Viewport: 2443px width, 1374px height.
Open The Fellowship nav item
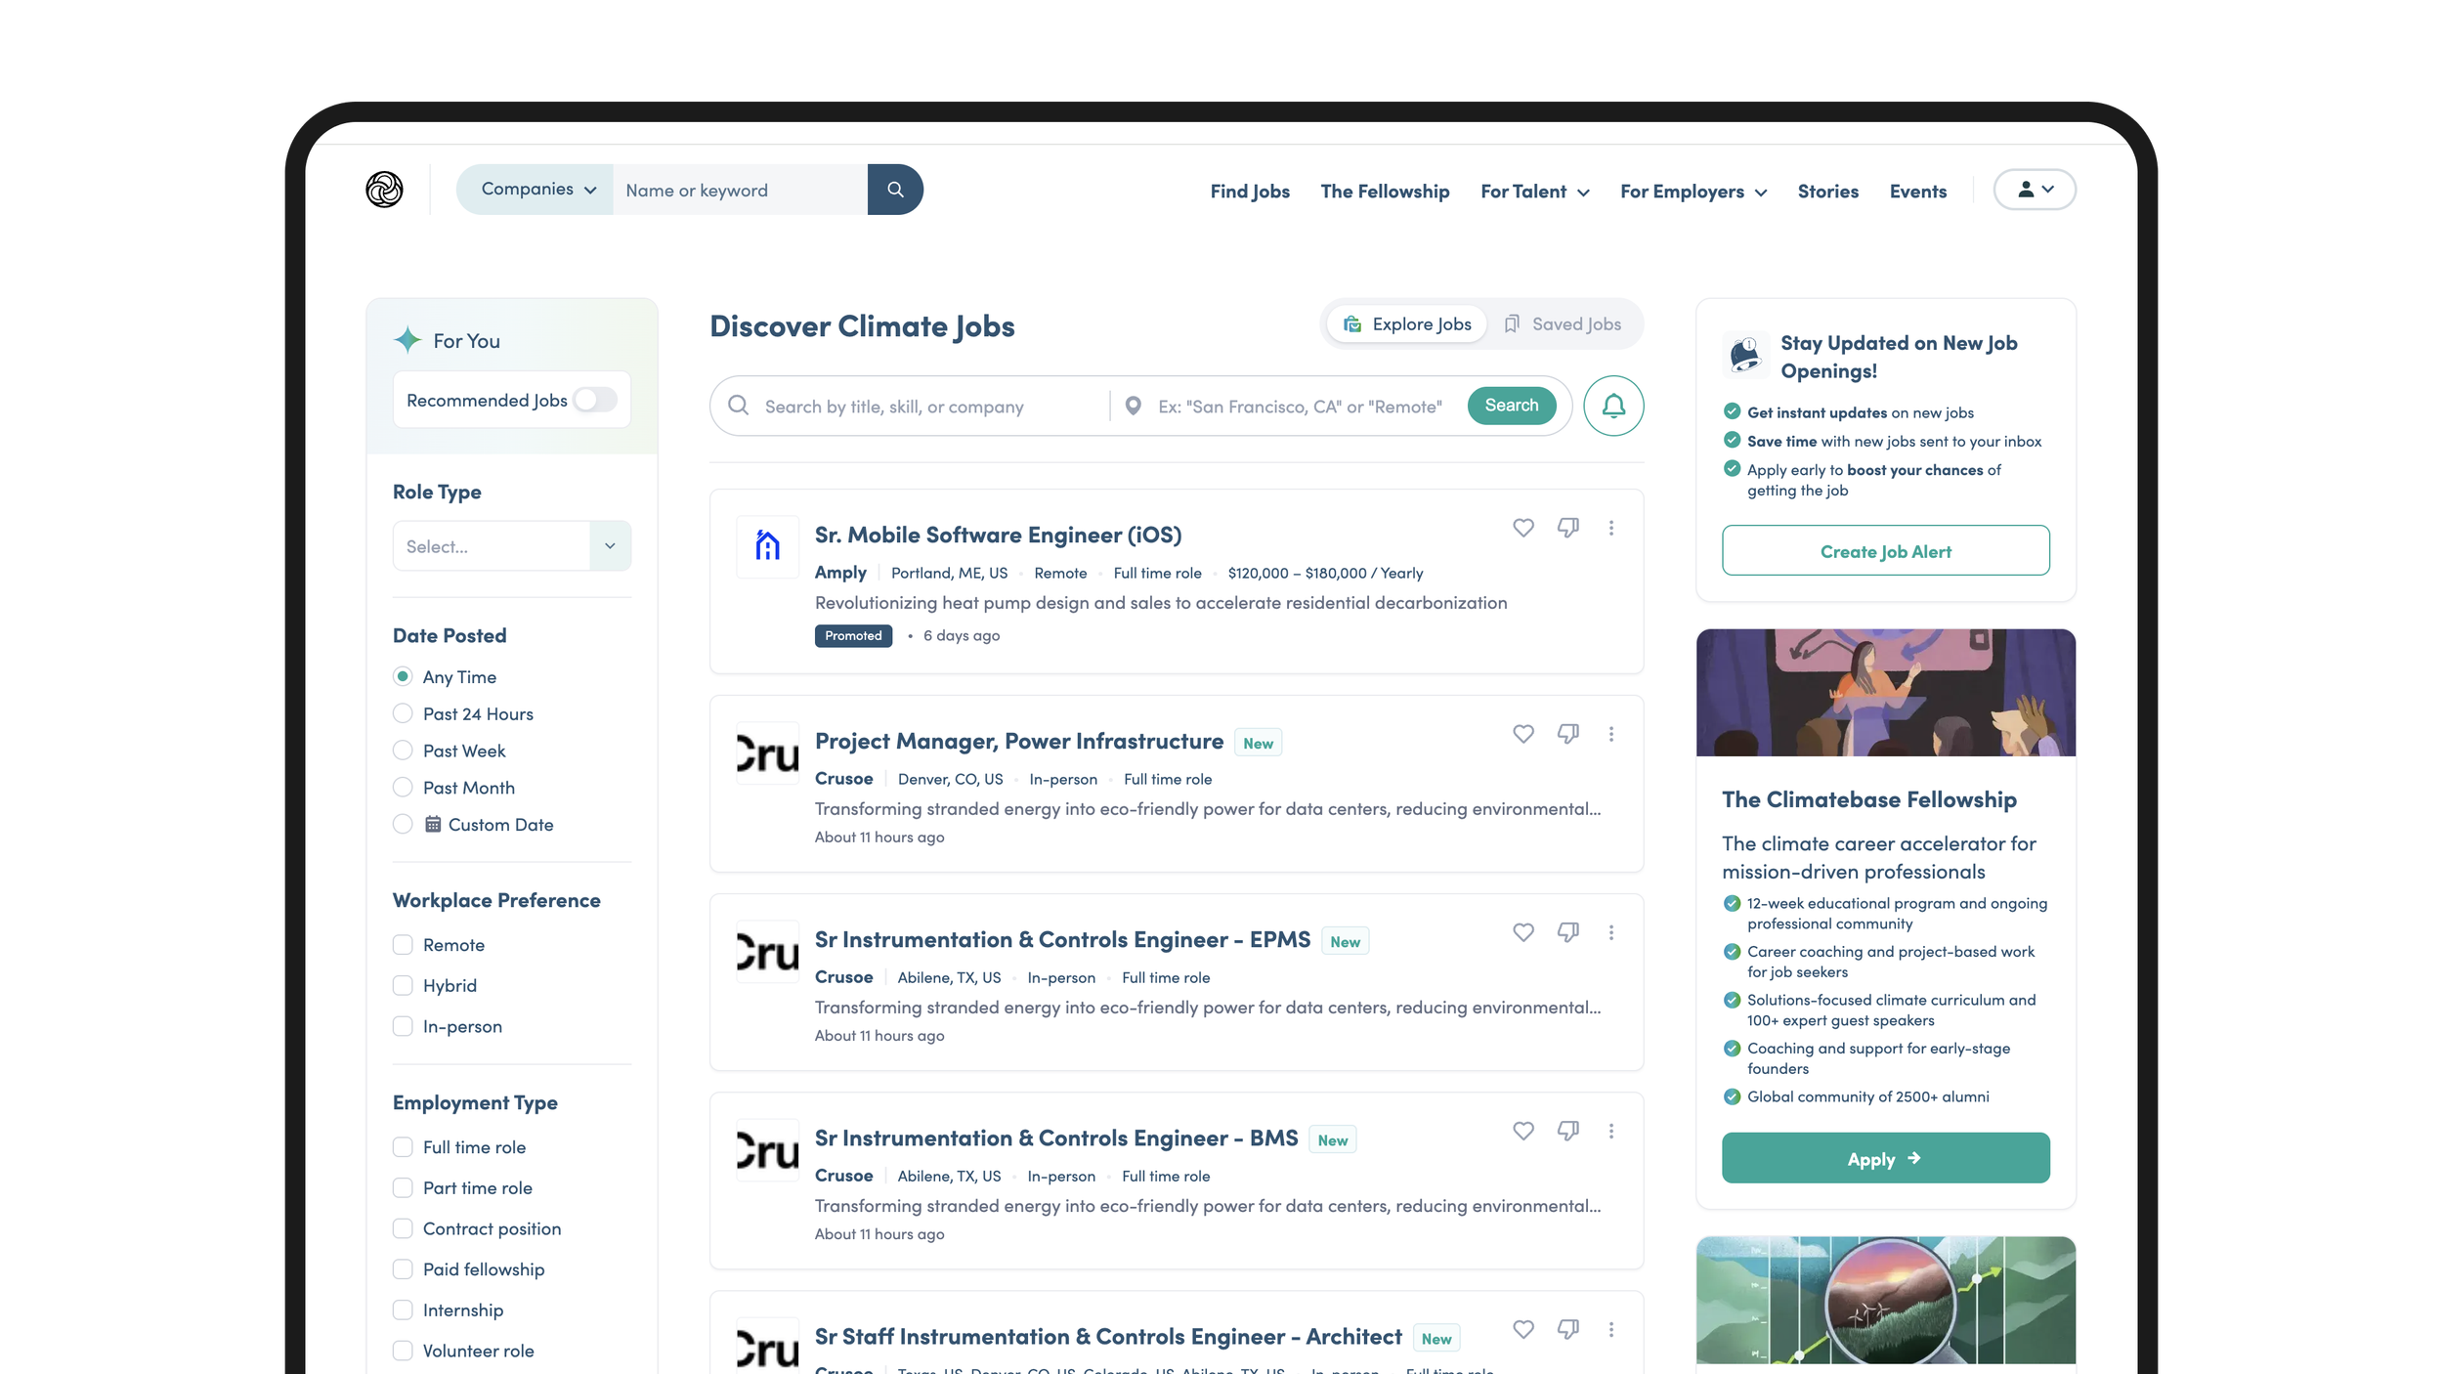point(1385,192)
